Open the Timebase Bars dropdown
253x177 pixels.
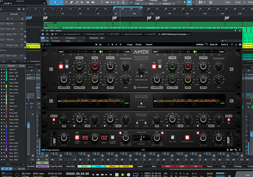pyautogui.click(x=155, y=4)
